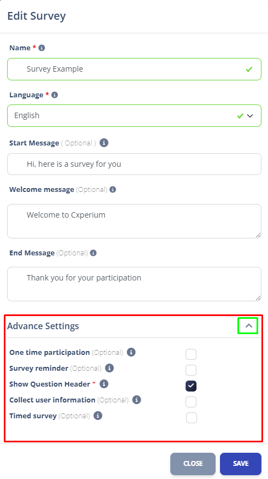Enable the One time participation checkbox
The width and height of the screenshot is (268, 479).
[x=191, y=354]
